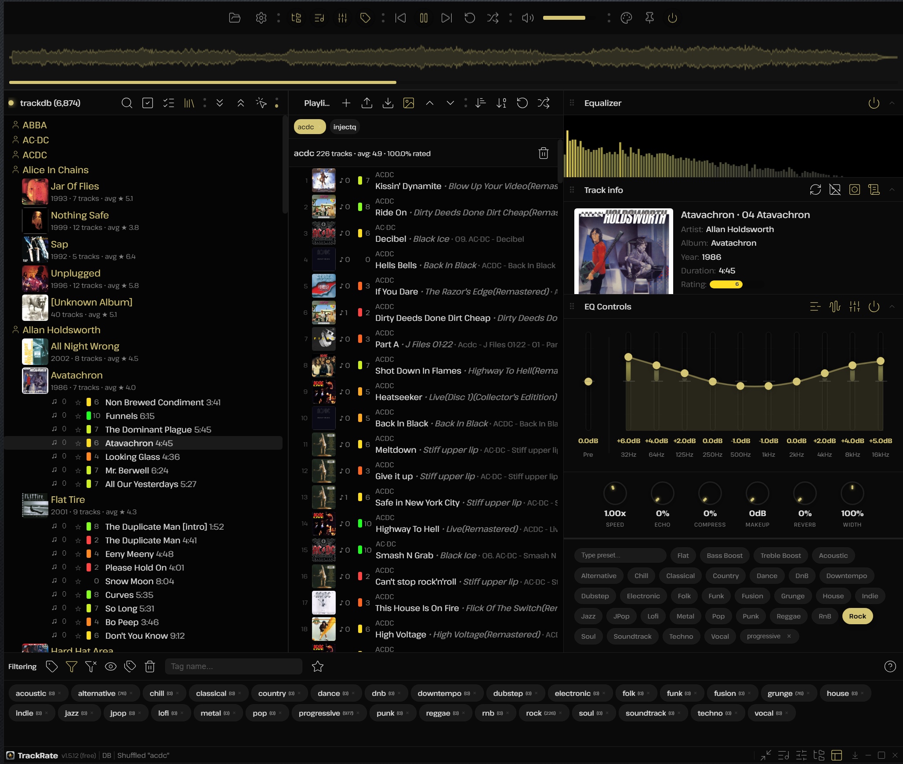Skip to next track

click(446, 18)
